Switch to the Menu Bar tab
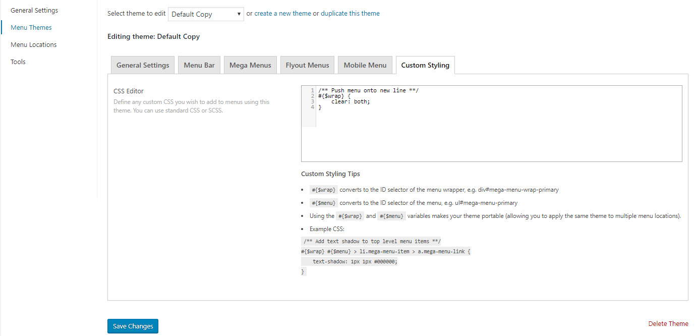 (199, 65)
